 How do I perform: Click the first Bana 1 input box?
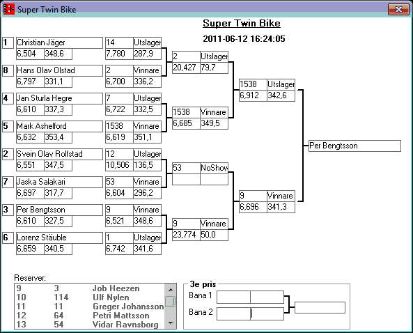[233, 297]
